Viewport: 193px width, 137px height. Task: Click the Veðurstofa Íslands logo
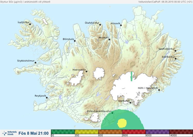[9, 133]
